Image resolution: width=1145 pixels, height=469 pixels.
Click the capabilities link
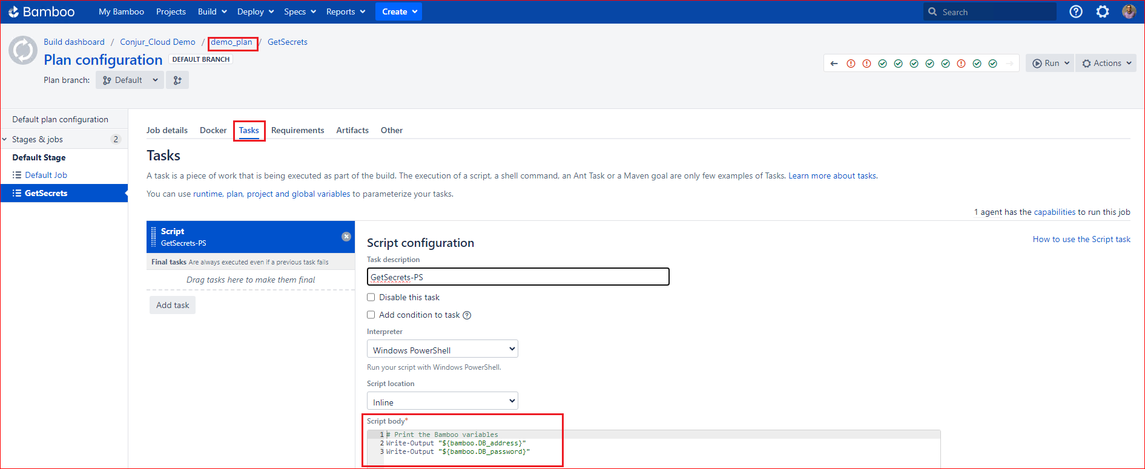click(1055, 212)
